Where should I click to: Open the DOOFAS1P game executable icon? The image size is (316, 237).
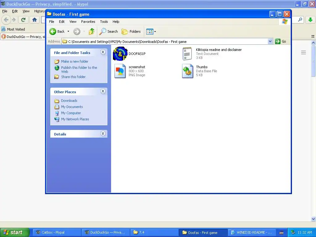(x=120, y=54)
